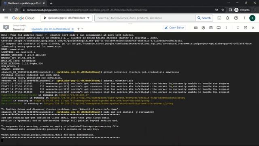The width and height of the screenshot is (259, 146).
Task: Click the kube-dns proxy URL
Action: click(x=92, y=101)
